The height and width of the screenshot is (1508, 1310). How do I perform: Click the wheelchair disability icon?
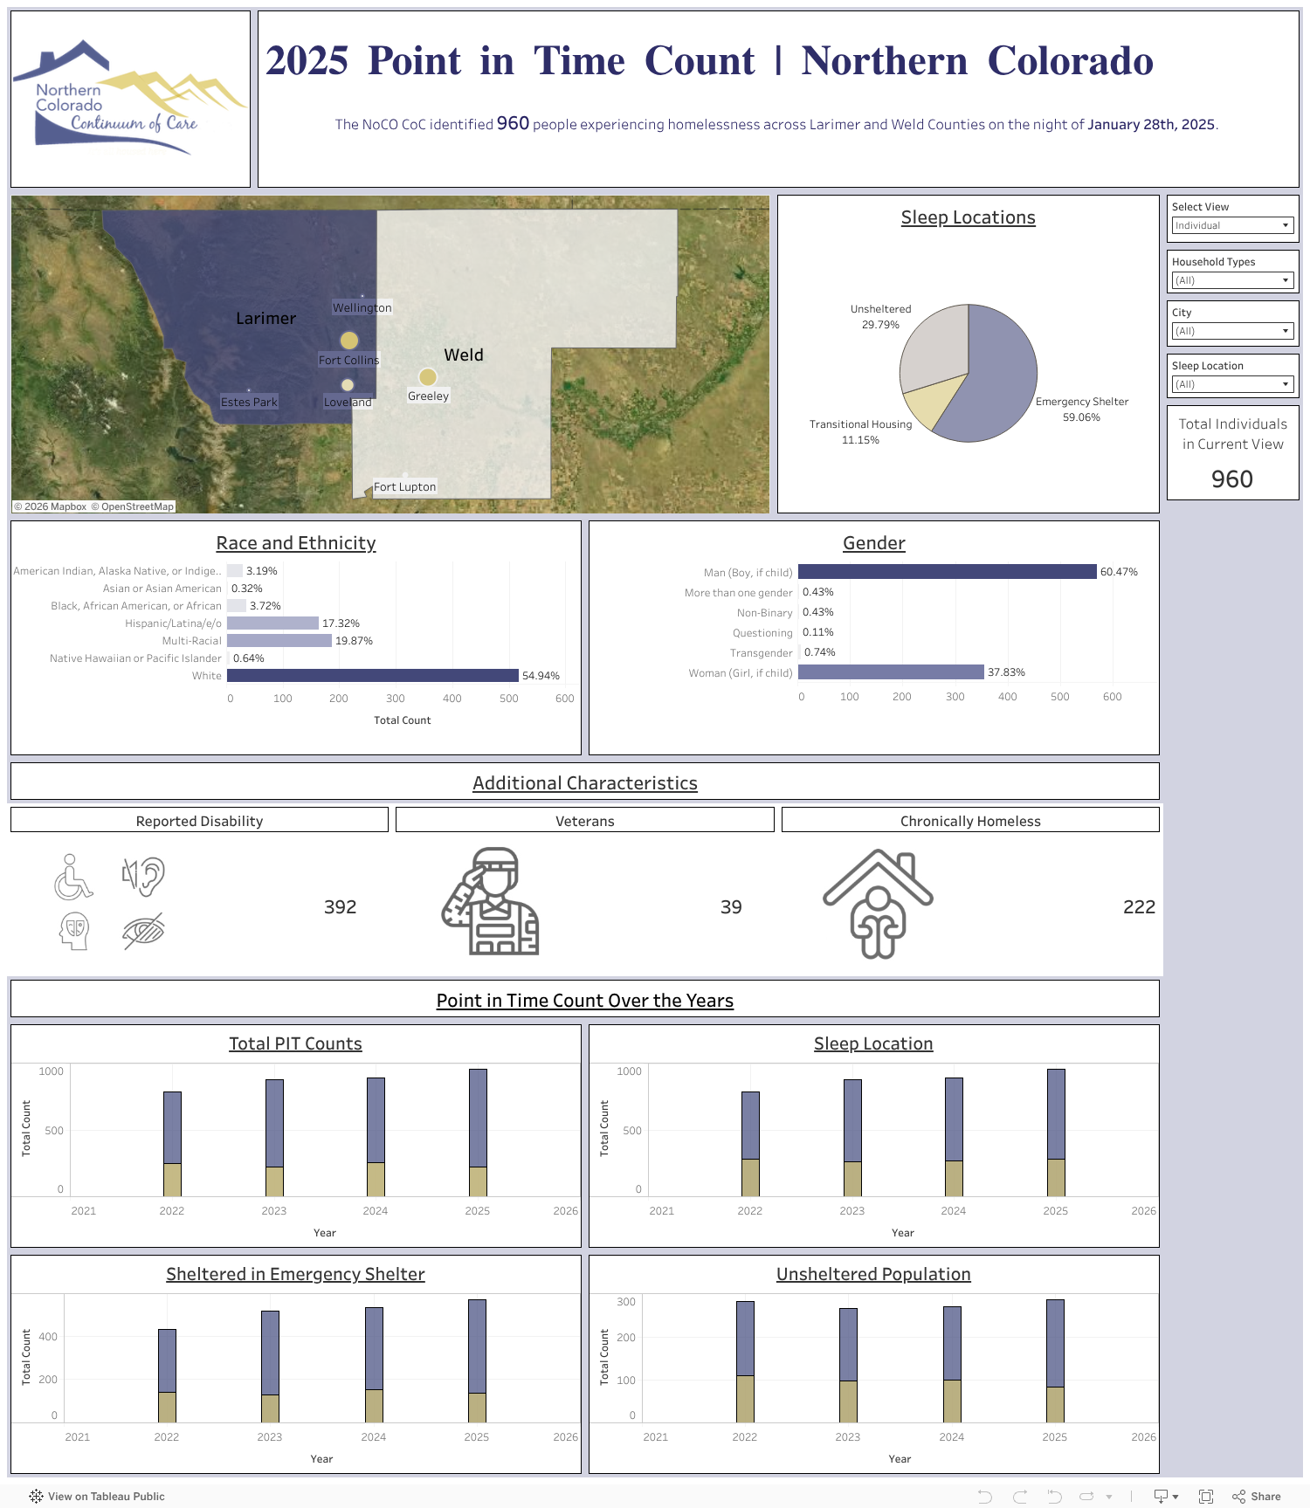coord(73,877)
